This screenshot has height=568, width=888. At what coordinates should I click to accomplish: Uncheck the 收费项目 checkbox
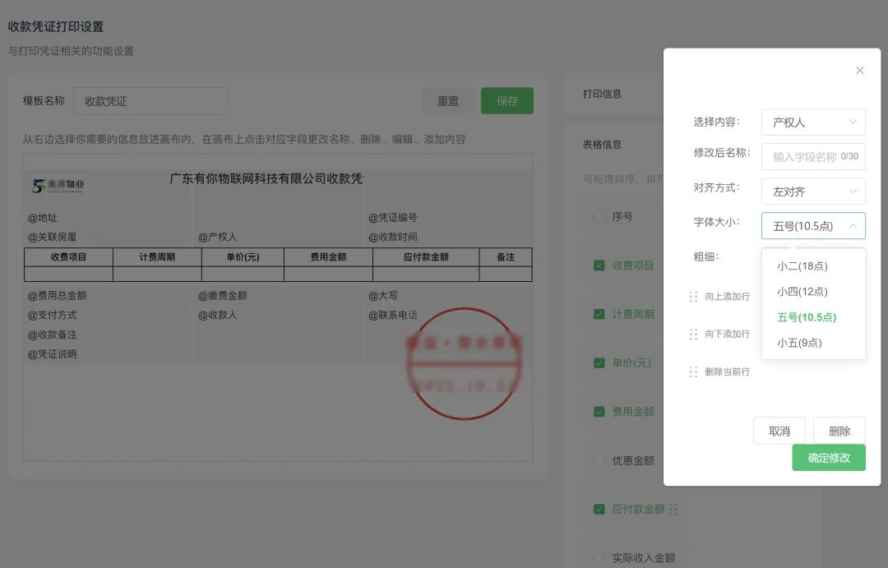click(x=599, y=266)
